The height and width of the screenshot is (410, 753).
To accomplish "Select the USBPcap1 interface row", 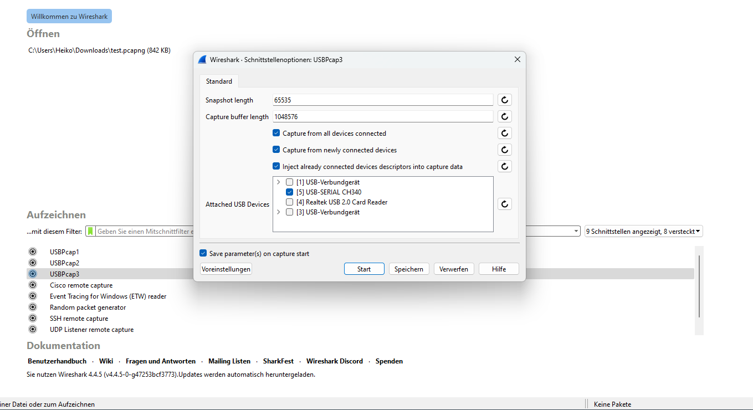I will coord(360,252).
